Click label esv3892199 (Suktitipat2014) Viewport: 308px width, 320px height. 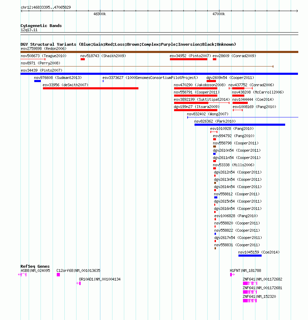click(x=201, y=99)
